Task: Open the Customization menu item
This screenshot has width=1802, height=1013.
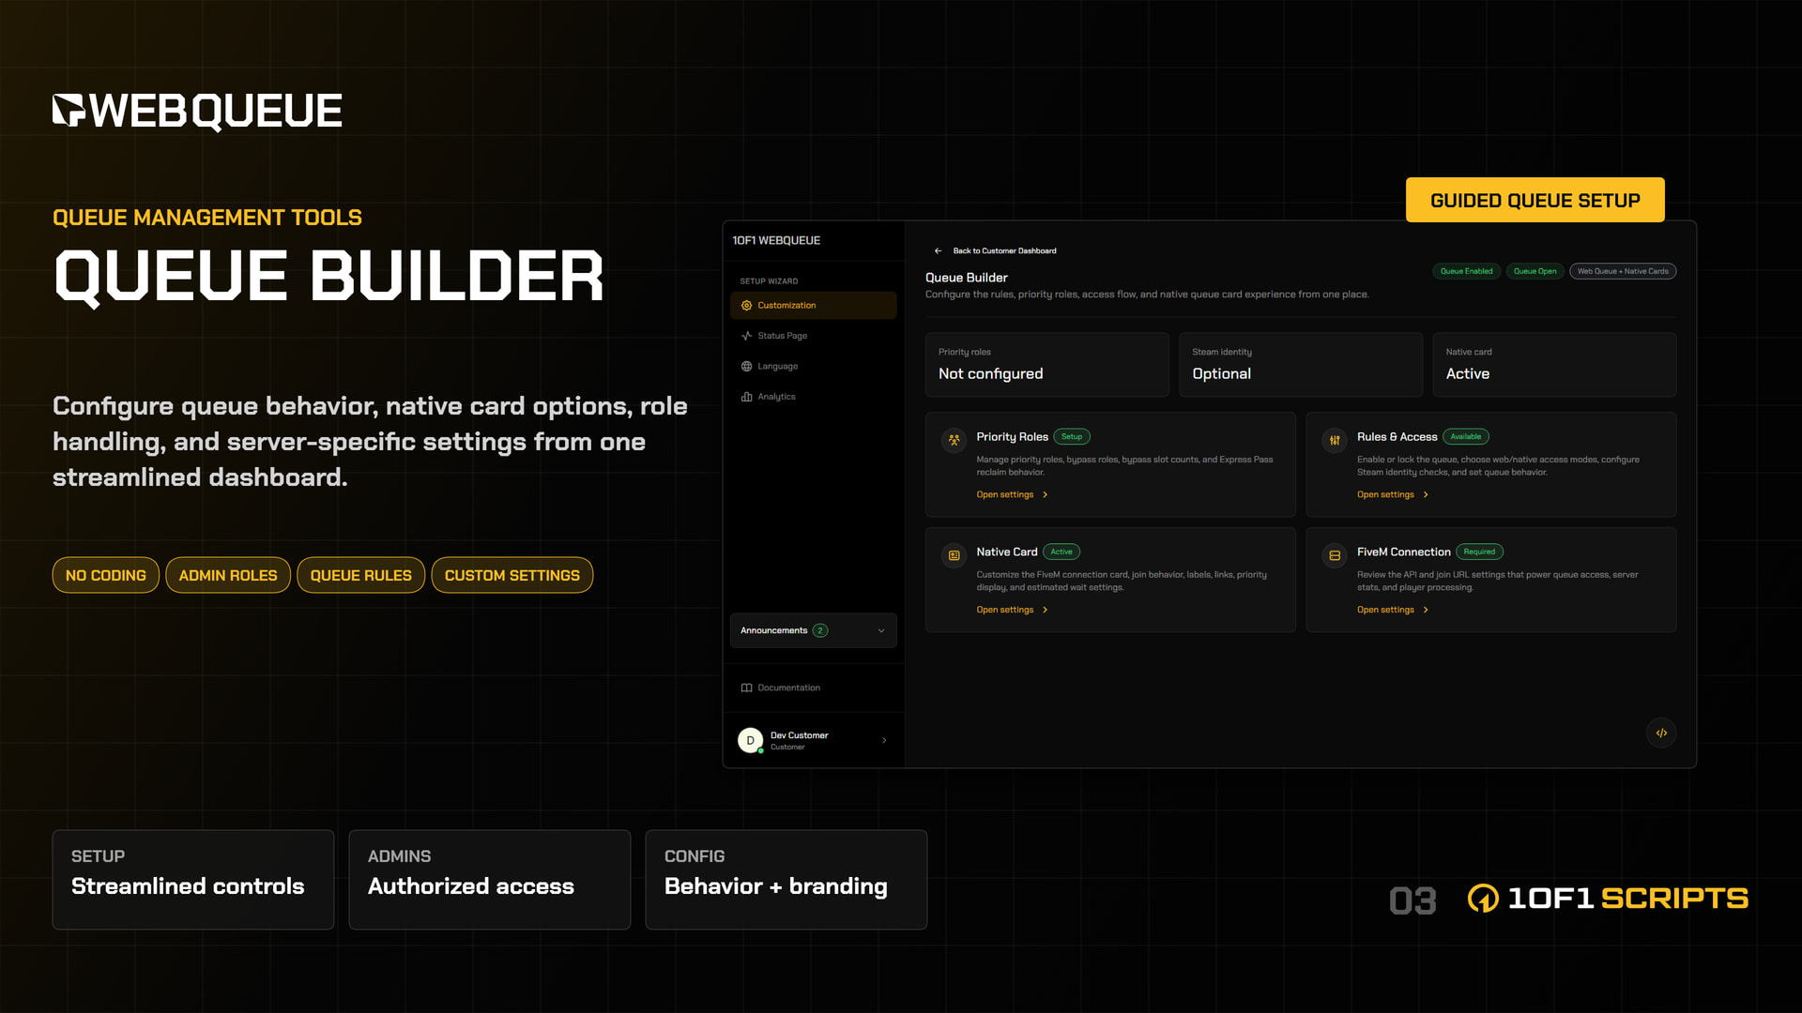Action: tap(813, 306)
